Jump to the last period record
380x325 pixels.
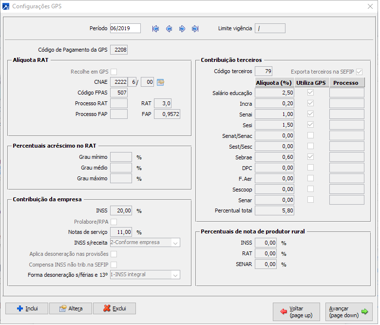[x=195, y=29]
